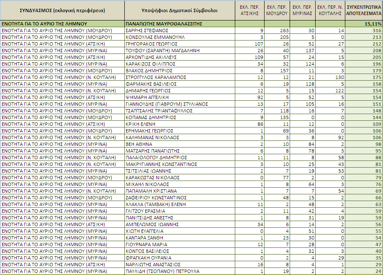This screenshot has height=275, width=383.
Task: Select the header 'ΣΥΝΔΥΑΣΜΟΣ (εκλογική περιφέρεια)'
Action: (62, 10)
